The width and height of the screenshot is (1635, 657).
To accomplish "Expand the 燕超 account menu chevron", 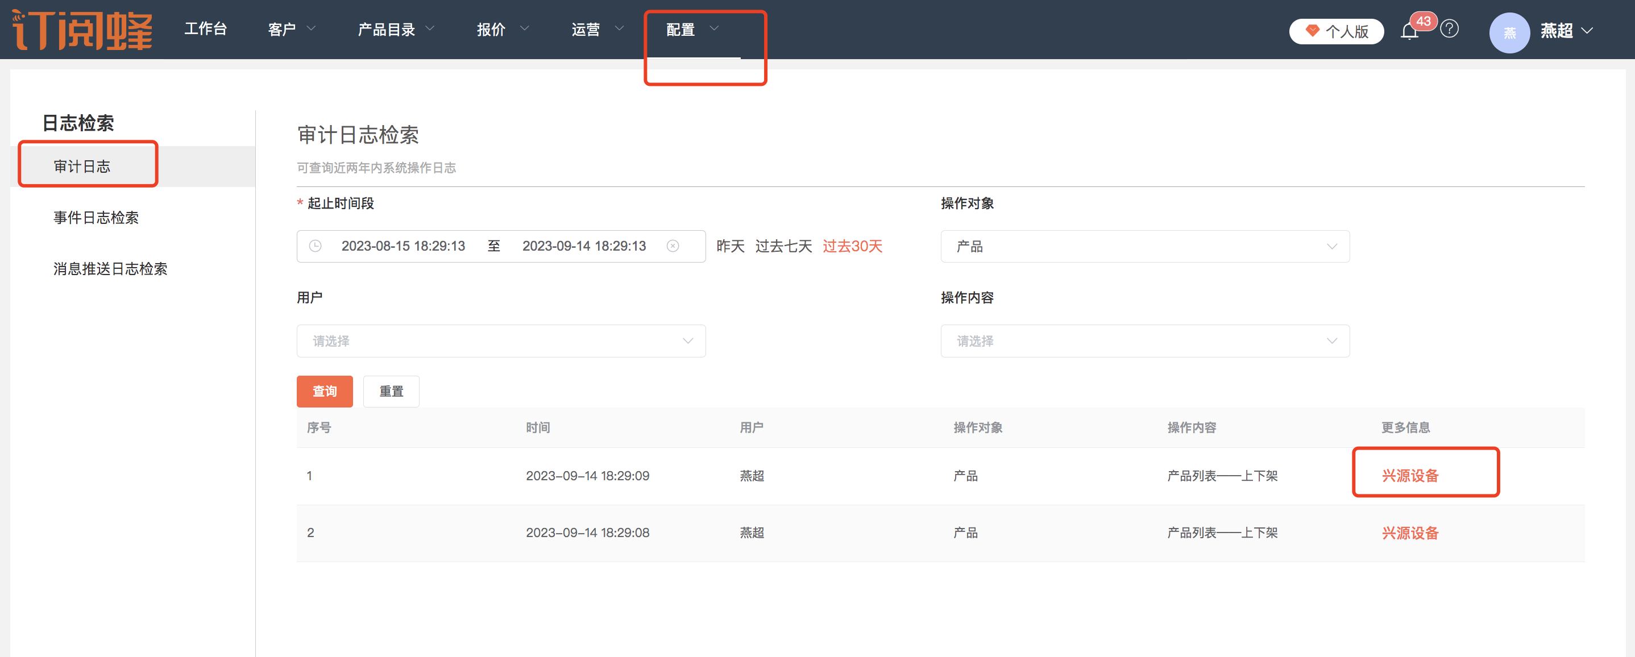I will [x=1587, y=31].
